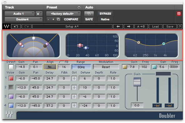Click voice 4 Delay field showing 37.2
Screen dimensions: 185x123
pos(50,106)
